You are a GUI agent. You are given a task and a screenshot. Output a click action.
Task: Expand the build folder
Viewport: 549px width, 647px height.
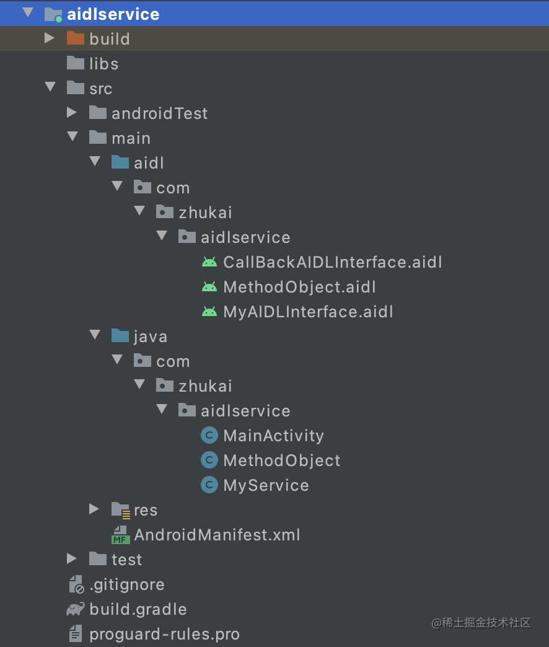click(50, 38)
